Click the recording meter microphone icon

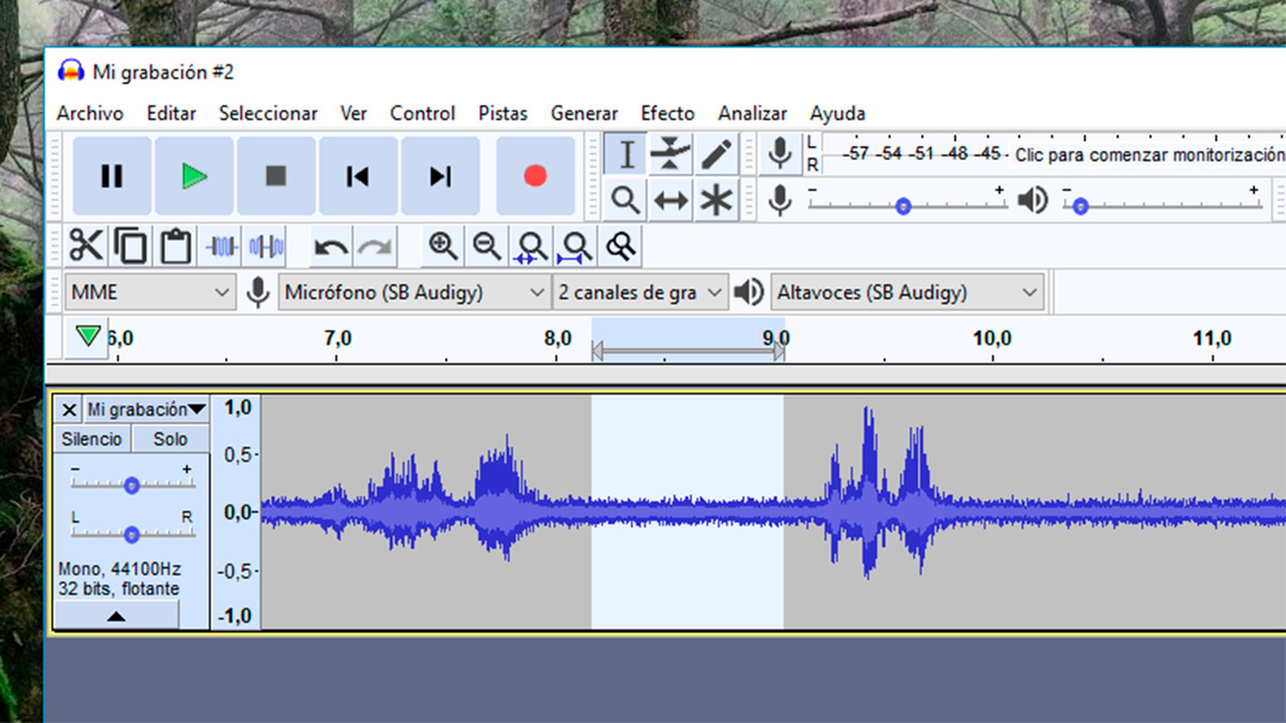click(780, 154)
